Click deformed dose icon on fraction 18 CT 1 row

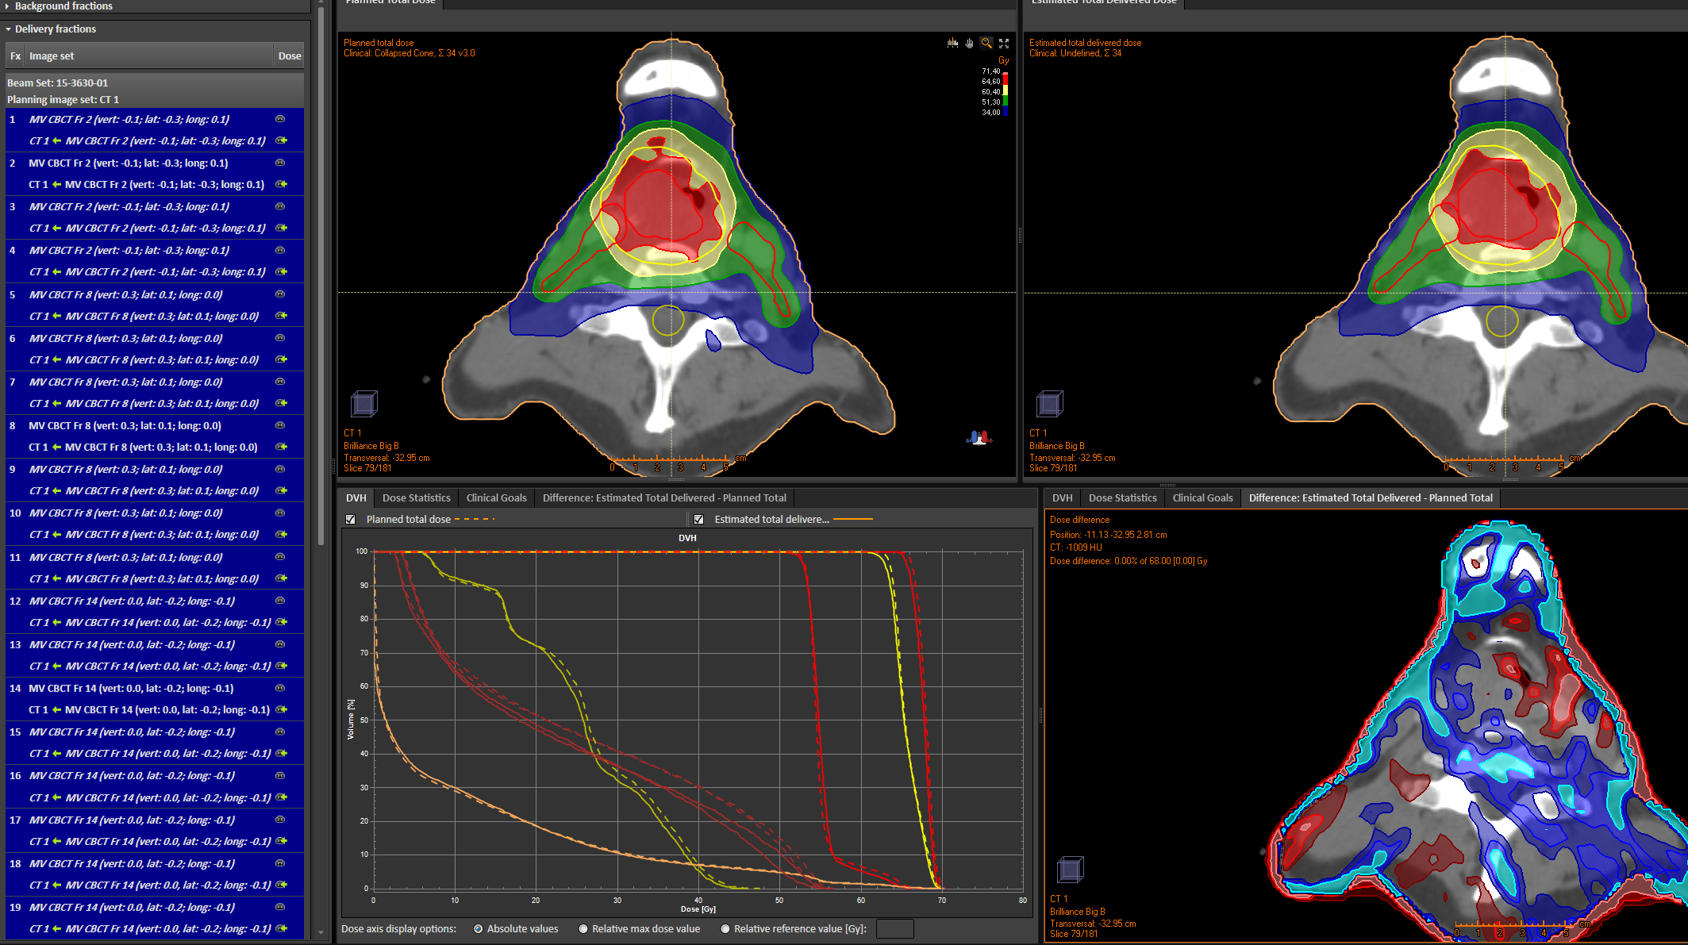tap(281, 885)
